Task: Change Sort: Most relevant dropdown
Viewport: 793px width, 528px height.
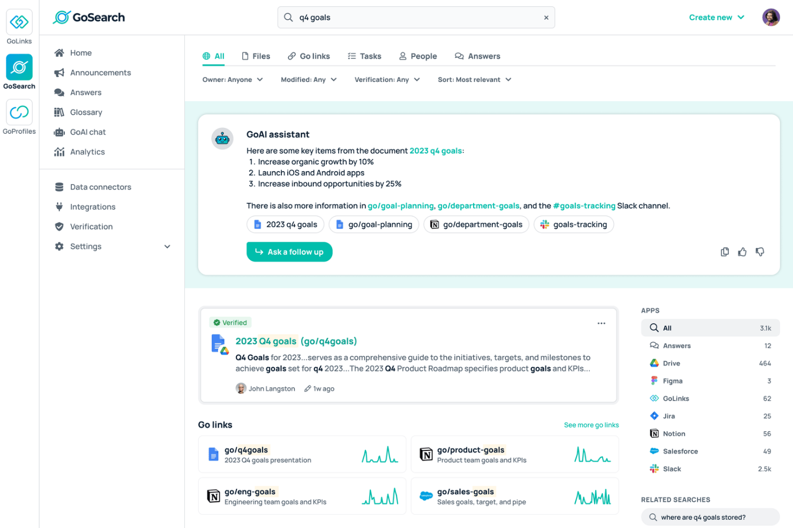Action: 474,80
